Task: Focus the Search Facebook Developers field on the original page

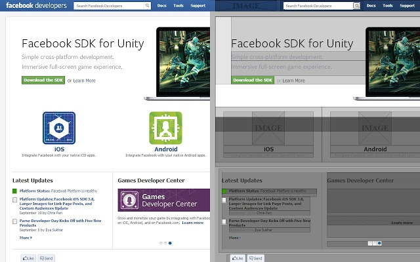Action: (x=109, y=6)
